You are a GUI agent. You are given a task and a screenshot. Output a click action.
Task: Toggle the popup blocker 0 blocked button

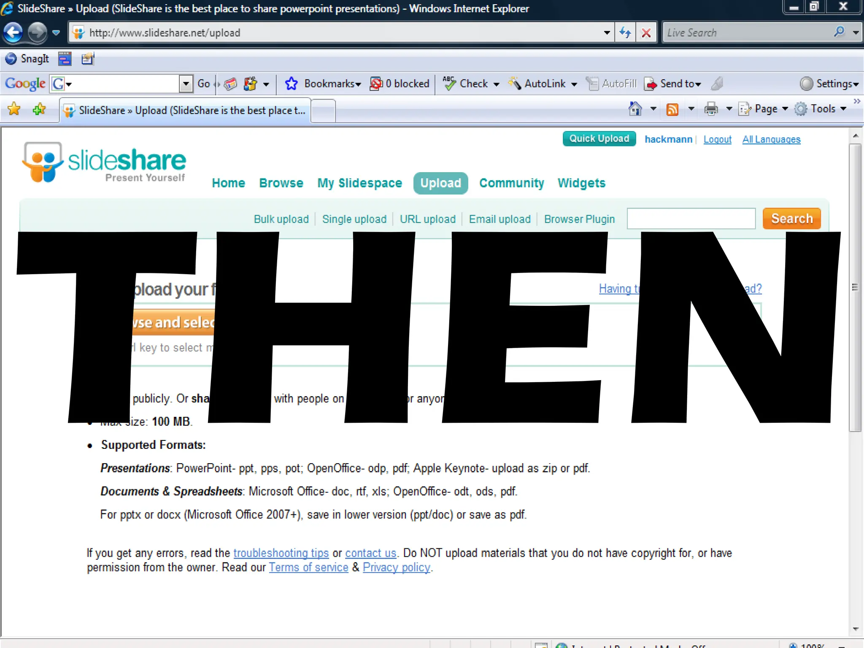tap(400, 84)
